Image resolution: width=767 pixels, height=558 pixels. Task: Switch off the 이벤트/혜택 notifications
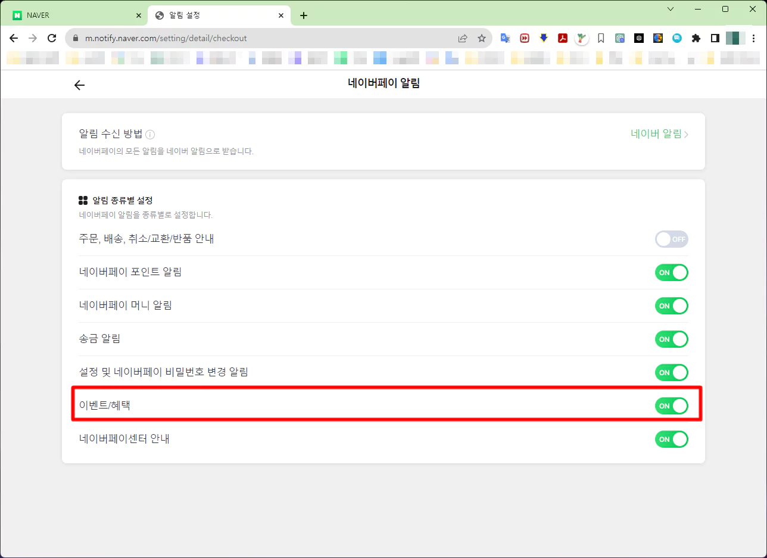[672, 406]
